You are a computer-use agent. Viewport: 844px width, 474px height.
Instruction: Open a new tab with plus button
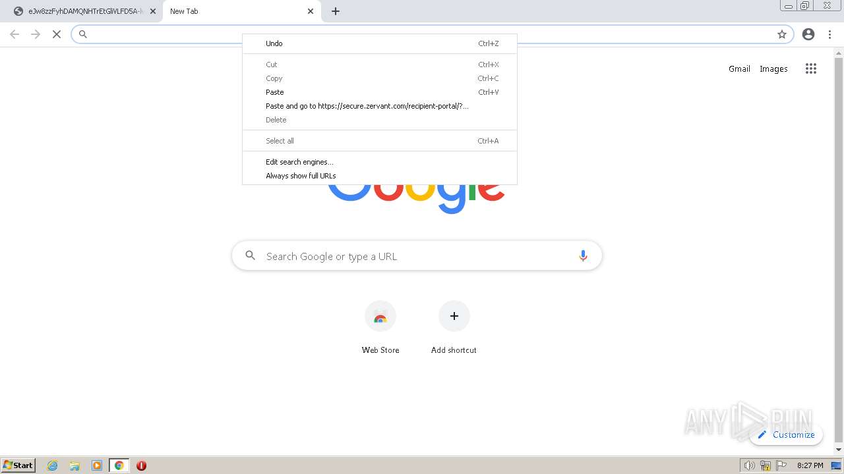336,11
